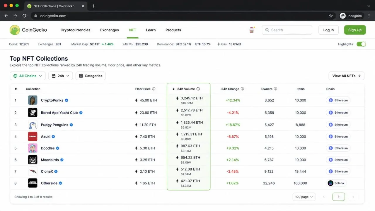Screen dimensions: 375x211
Task: Open the Bored Ape Yacht Club link
Action: 59,113
